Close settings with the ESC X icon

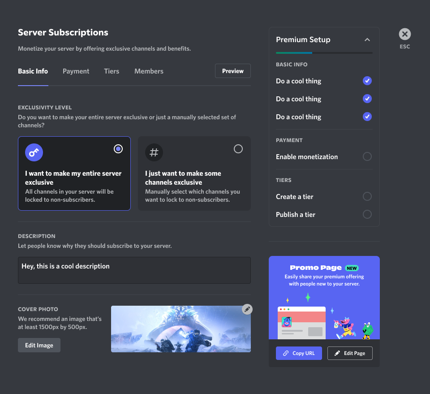click(x=404, y=34)
